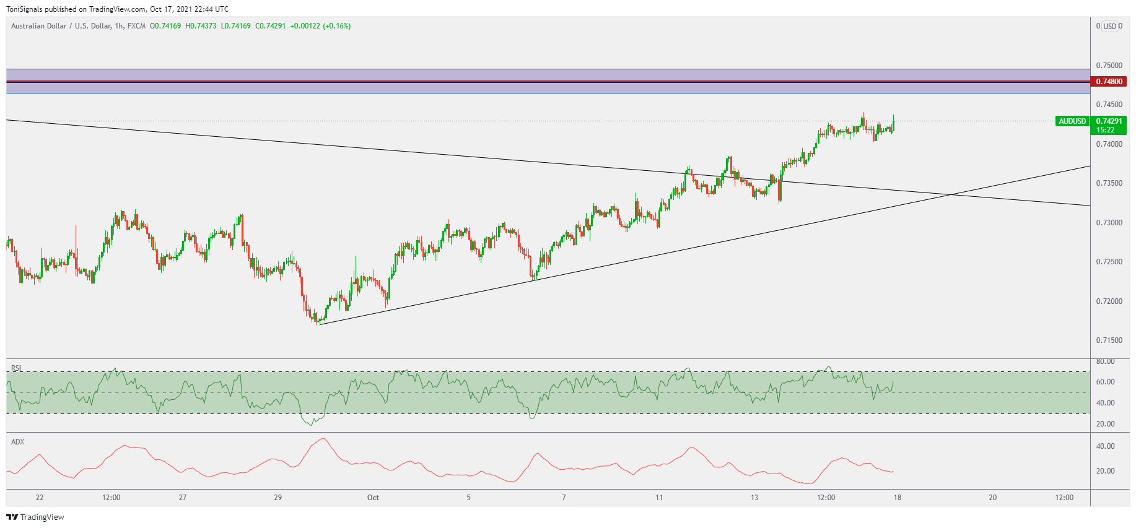Click the red 0.74800 price label

click(x=1109, y=82)
